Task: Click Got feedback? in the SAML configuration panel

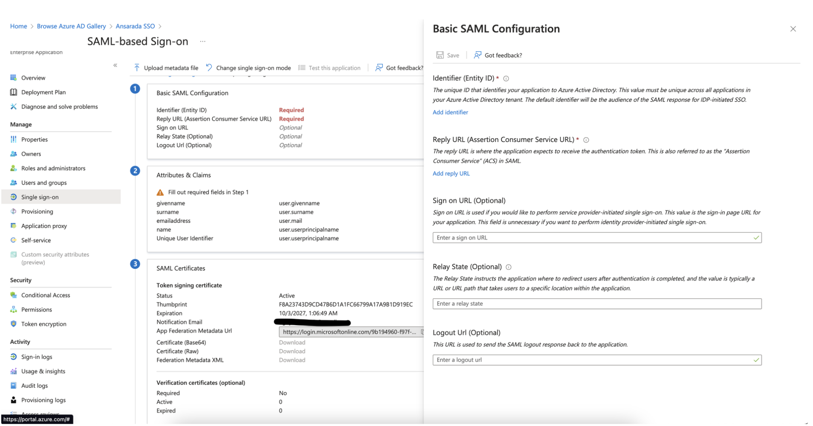Action: (498, 55)
